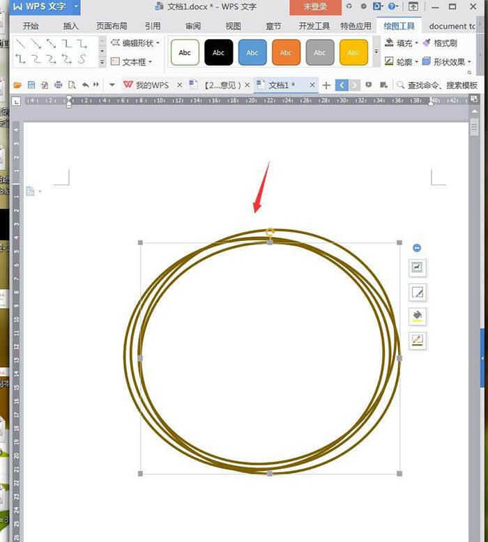
Task: Open print preview from quick toolbar
Action: click(72, 85)
